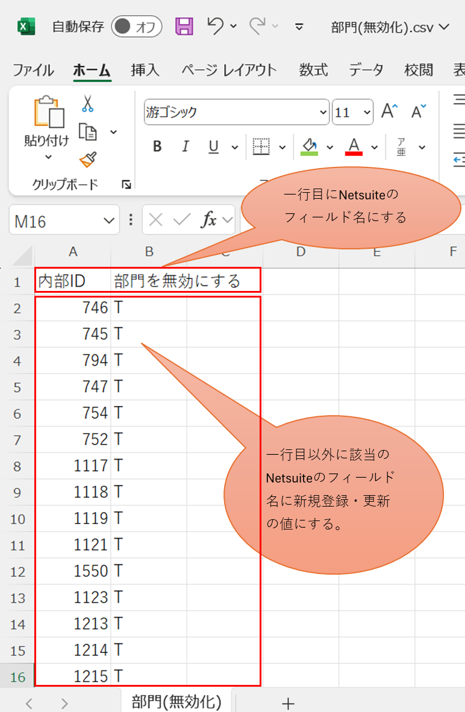Expand the 貼り付け paste options arrow

(48, 157)
